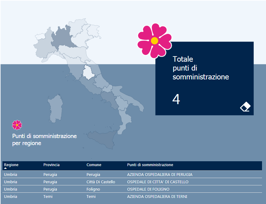Sort table by Regione column header
The height and width of the screenshot is (204, 266).
(11, 165)
